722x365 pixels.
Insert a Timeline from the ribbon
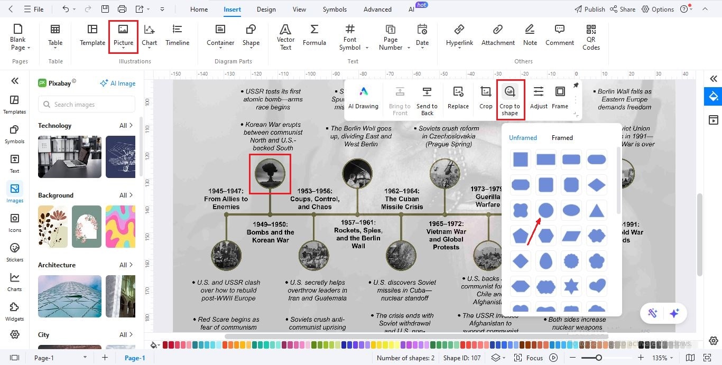[x=177, y=35]
